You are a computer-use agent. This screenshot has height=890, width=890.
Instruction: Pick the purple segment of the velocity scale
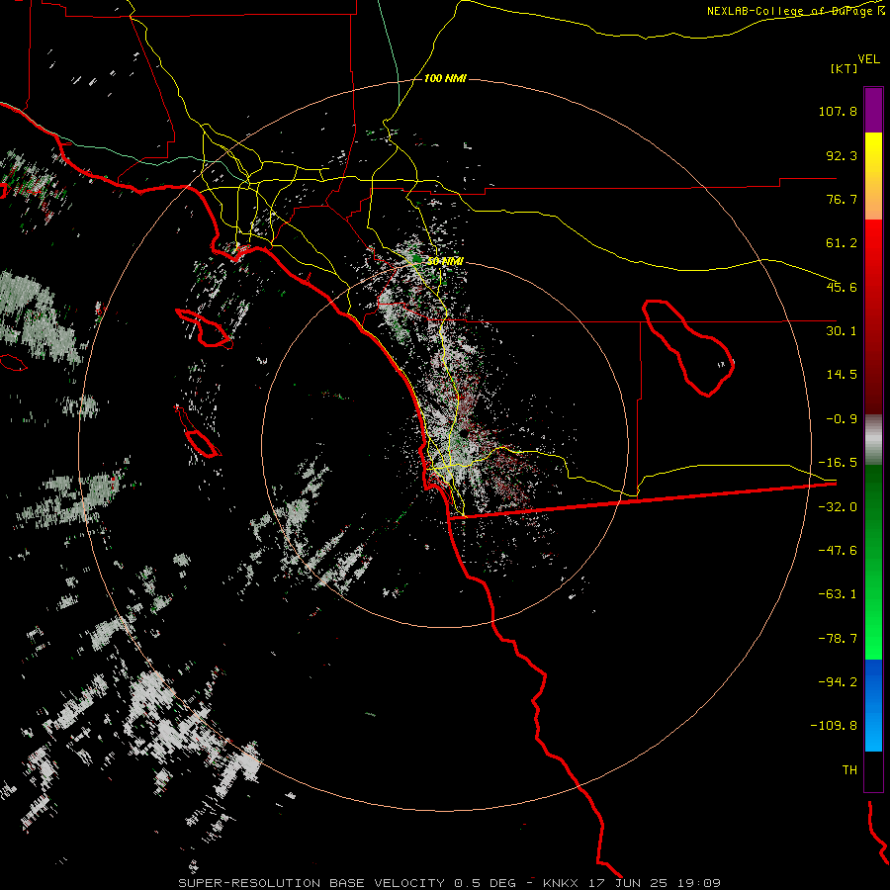[x=873, y=110]
